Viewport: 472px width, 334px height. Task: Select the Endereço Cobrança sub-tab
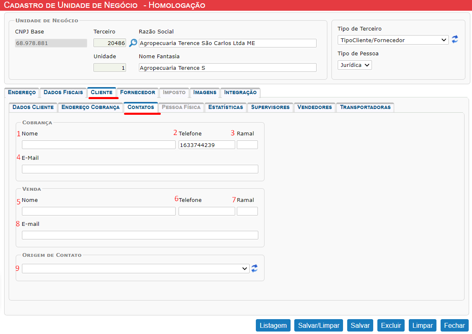coord(91,107)
